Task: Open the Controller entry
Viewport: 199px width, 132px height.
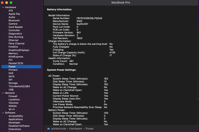Action: tap(14, 30)
